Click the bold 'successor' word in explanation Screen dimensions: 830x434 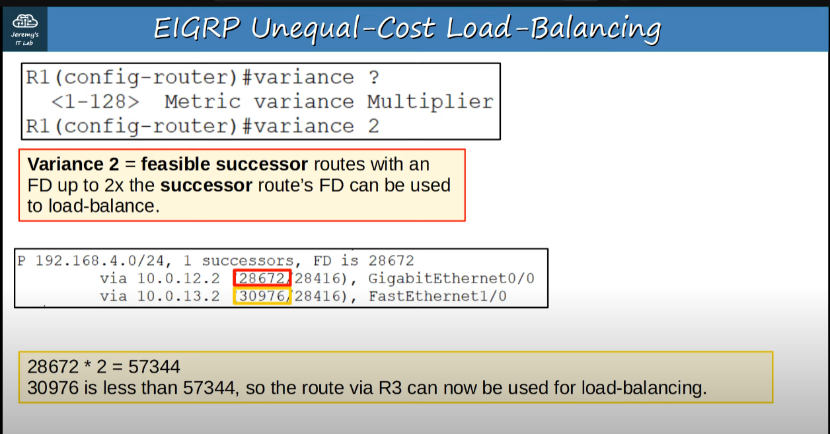coord(206,185)
